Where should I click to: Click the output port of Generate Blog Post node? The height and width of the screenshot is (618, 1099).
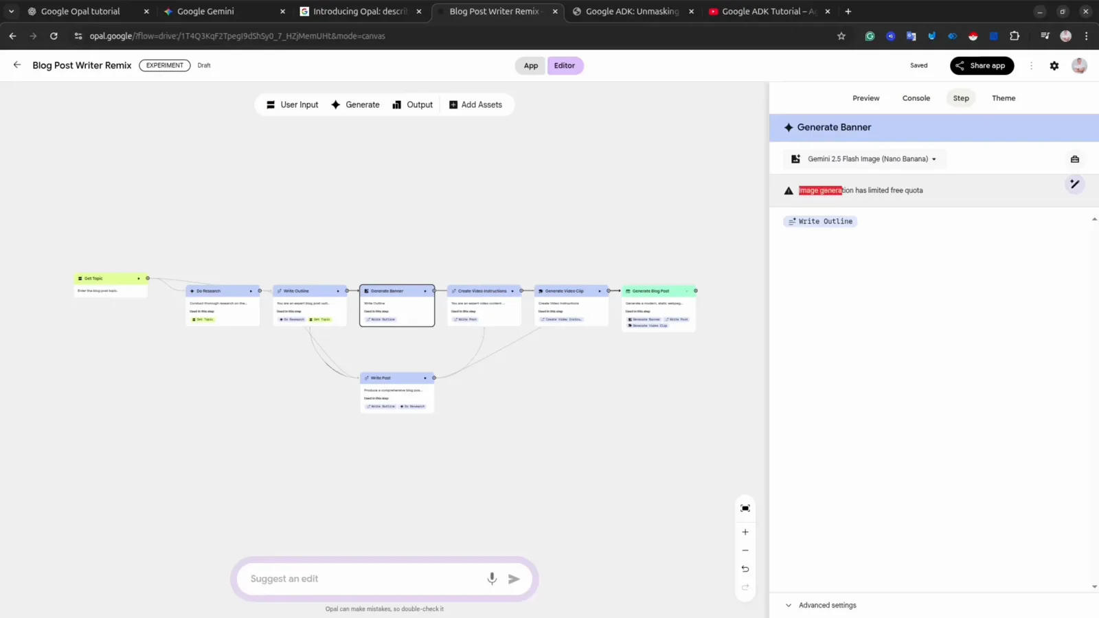click(x=696, y=291)
